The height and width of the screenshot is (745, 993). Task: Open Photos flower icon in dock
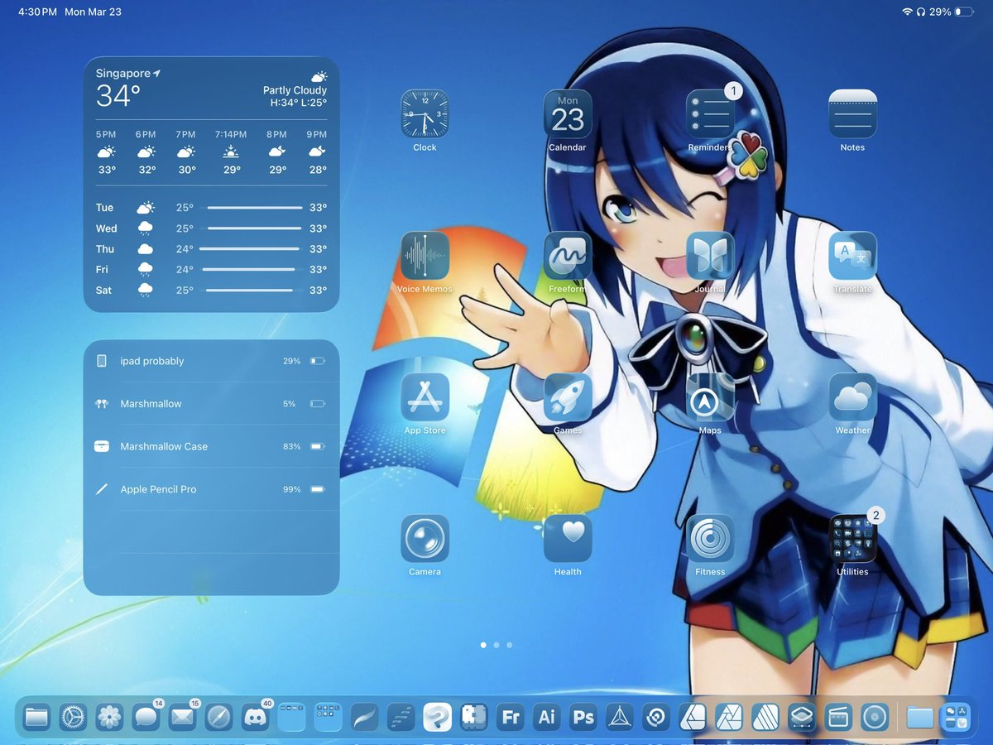(x=110, y=717)
